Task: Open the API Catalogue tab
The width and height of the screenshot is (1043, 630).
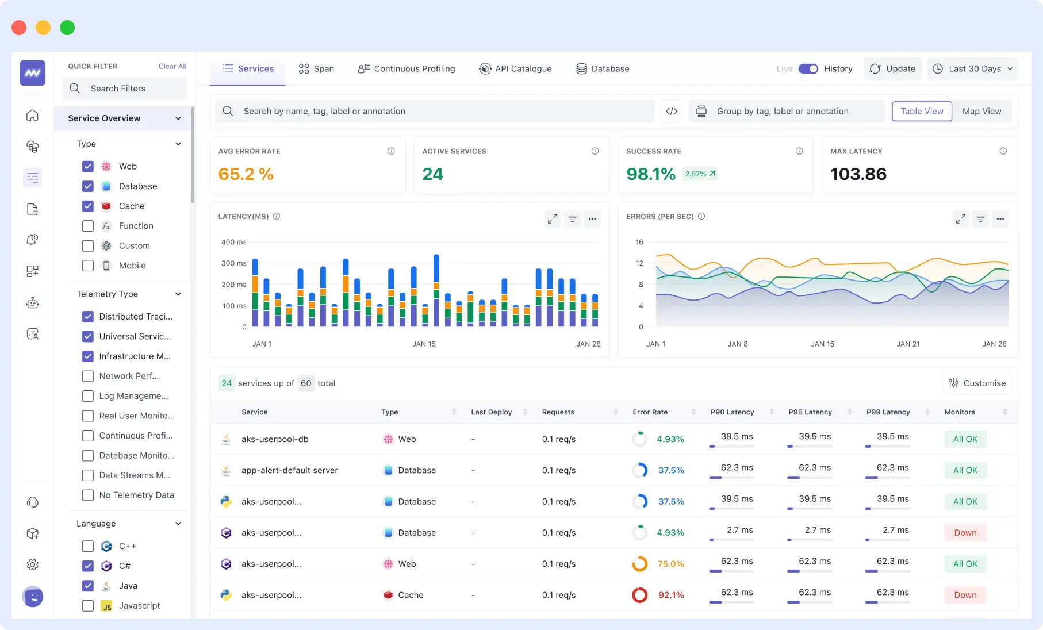Action: click(515, 68)
